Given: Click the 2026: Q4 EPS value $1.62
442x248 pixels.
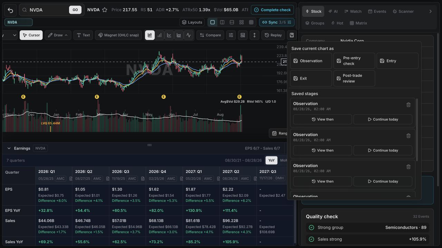Looking at the screenshot, I should (154, 189).
